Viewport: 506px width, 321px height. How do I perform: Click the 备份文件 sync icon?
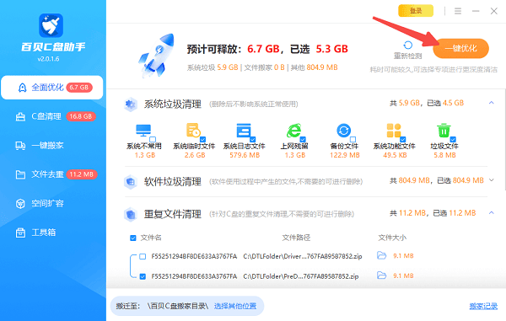tap(343, 131)
